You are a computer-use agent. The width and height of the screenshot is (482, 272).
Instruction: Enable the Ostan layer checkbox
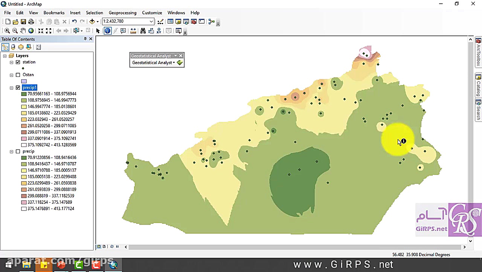pos(18,75)
